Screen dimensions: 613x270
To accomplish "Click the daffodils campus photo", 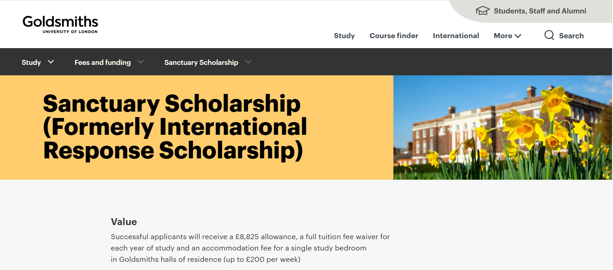I will [503, 127].
